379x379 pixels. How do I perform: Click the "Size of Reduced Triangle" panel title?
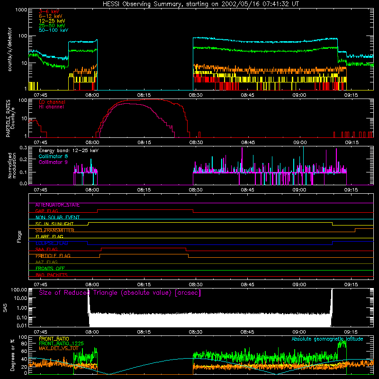point(120,293)
